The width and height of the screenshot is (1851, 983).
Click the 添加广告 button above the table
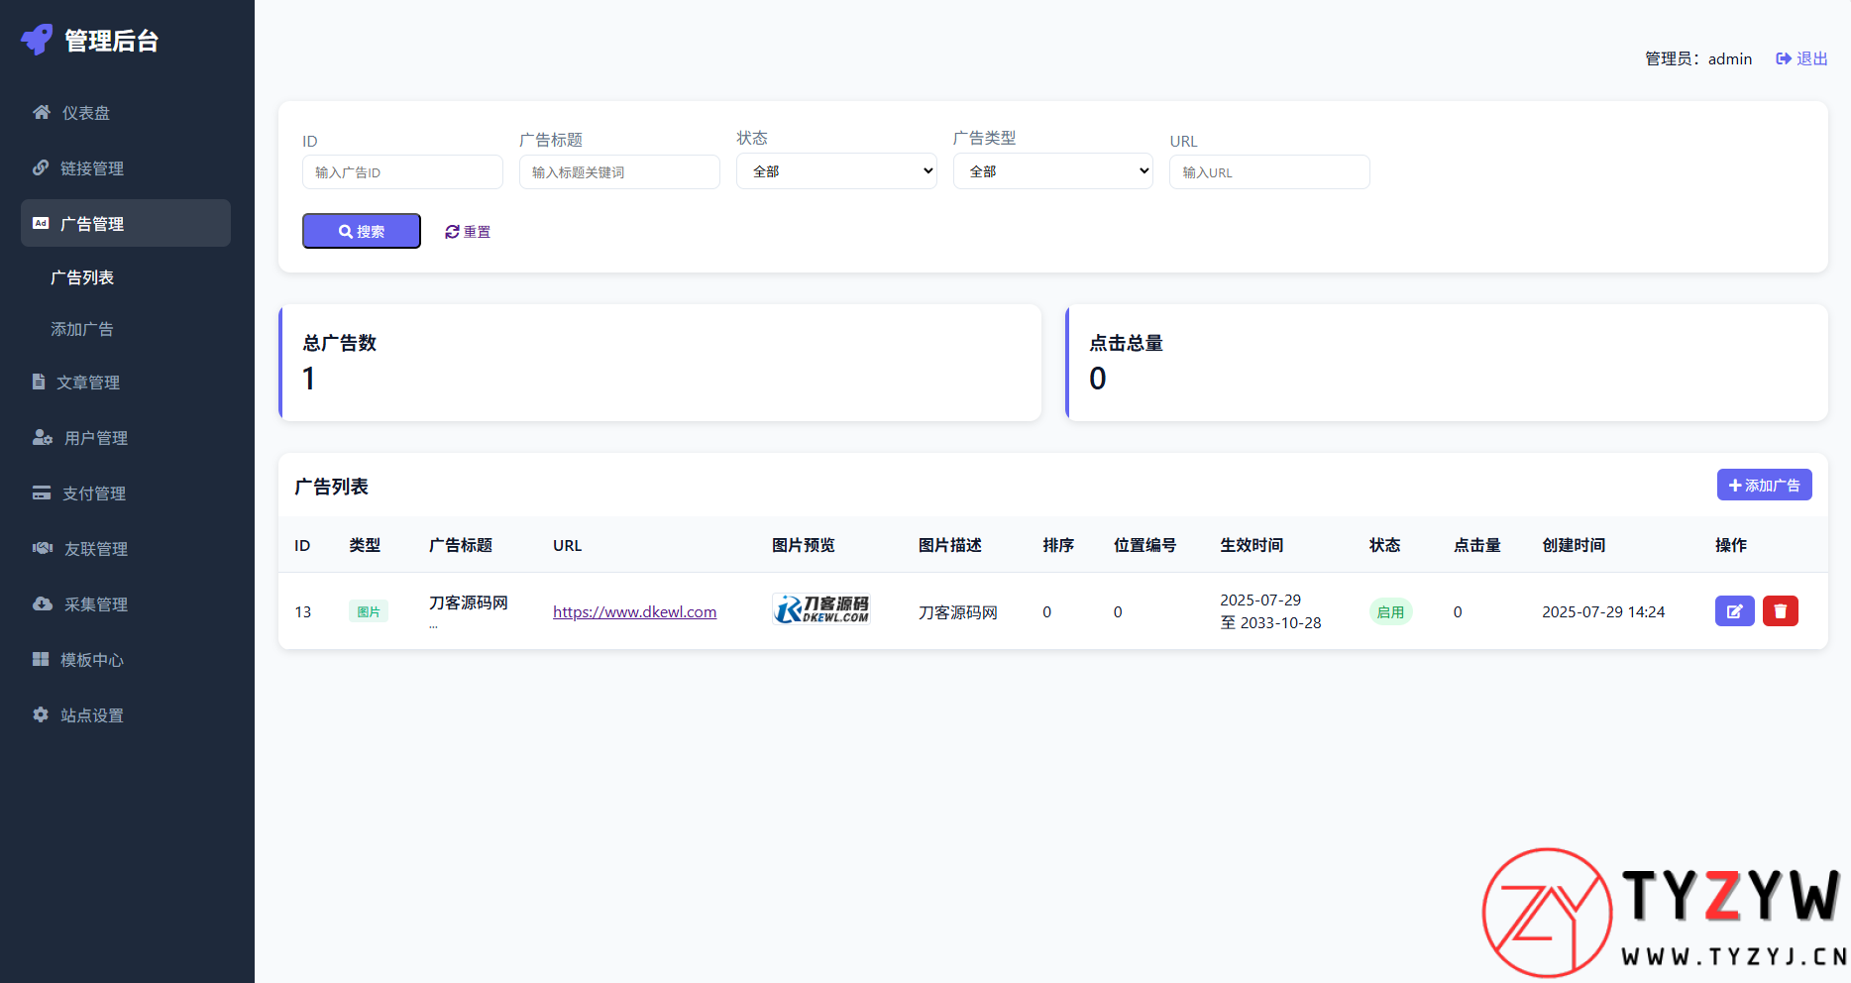[x=1764, y=486]
